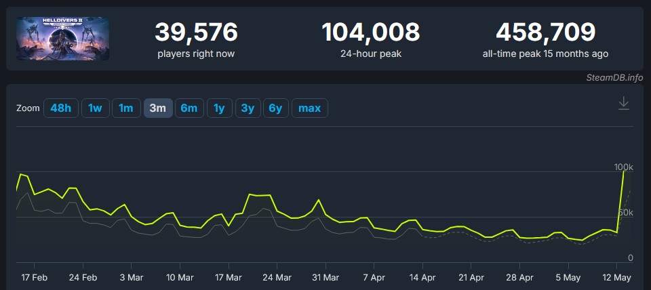Show the max time range

(x=310, y=108)
